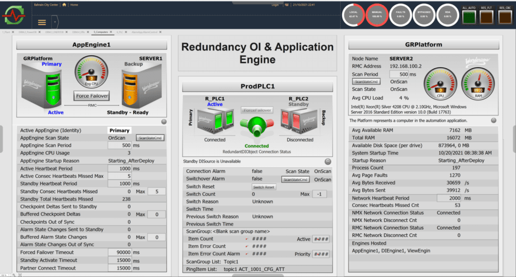The image size is (516, 277).
Task: Click the R_PLC1 Active PLC icon
Action: [215, 121]
